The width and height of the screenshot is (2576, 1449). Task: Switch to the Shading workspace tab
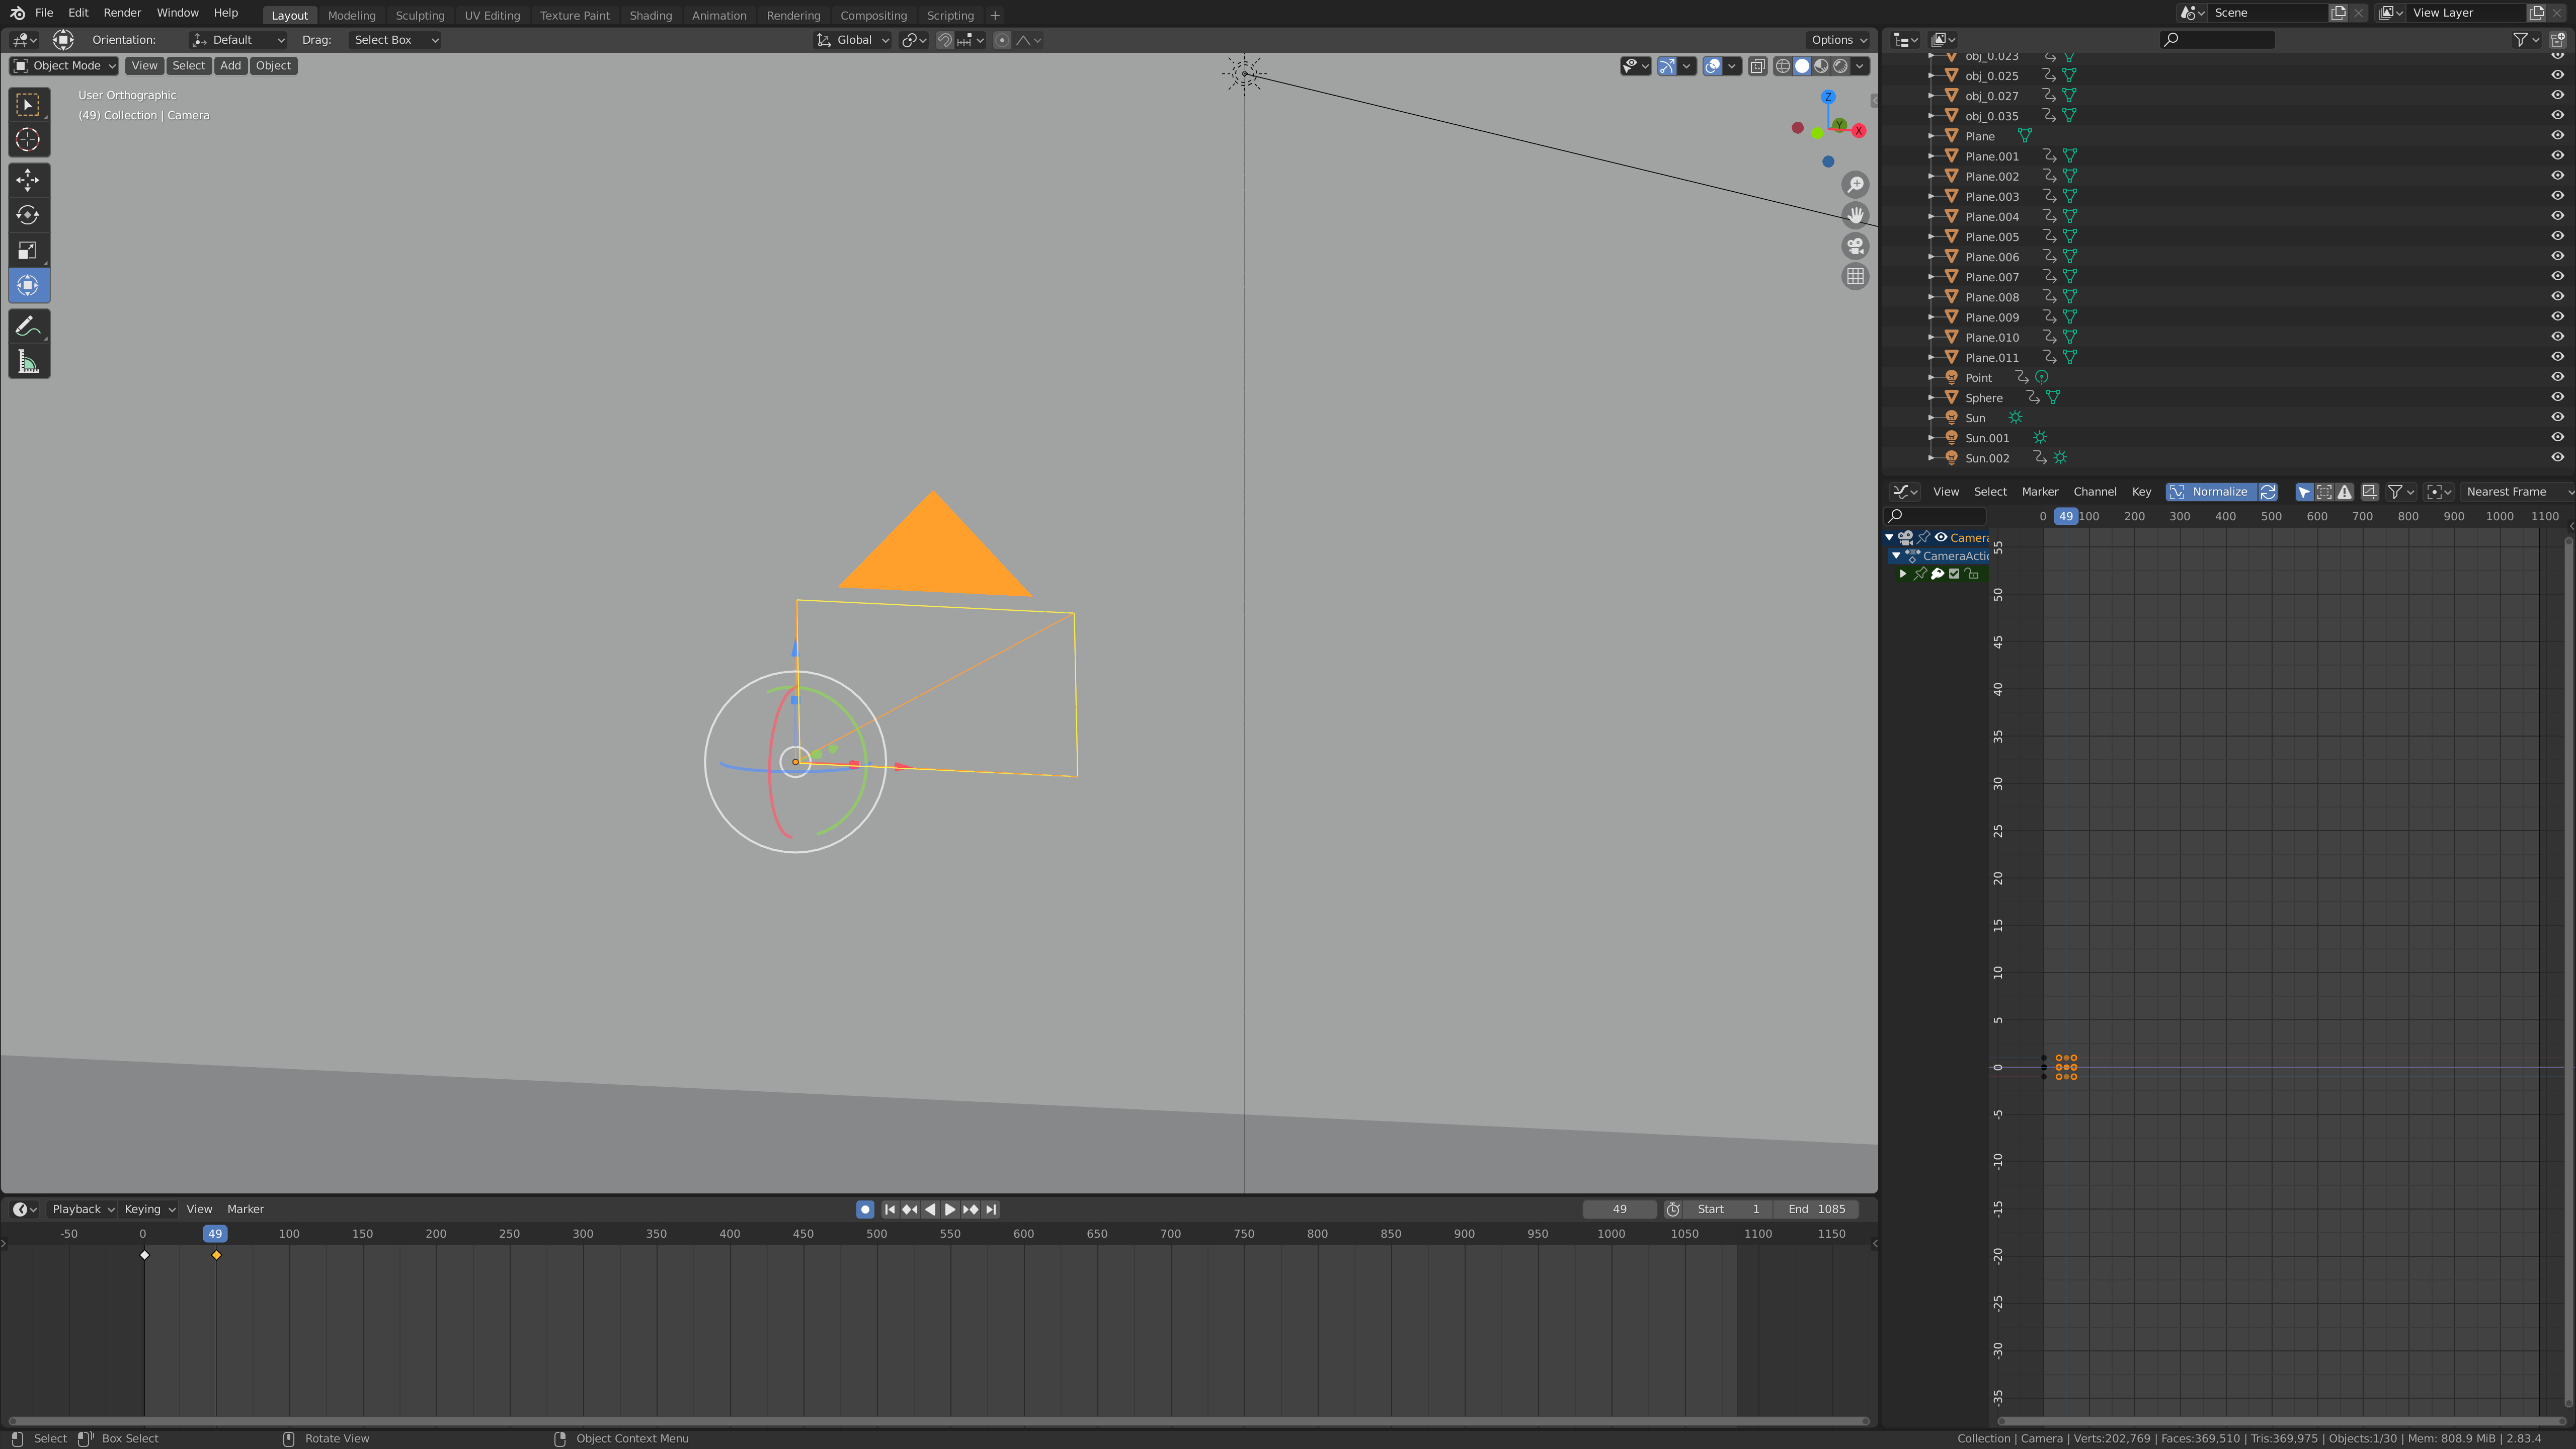(650, 15)
